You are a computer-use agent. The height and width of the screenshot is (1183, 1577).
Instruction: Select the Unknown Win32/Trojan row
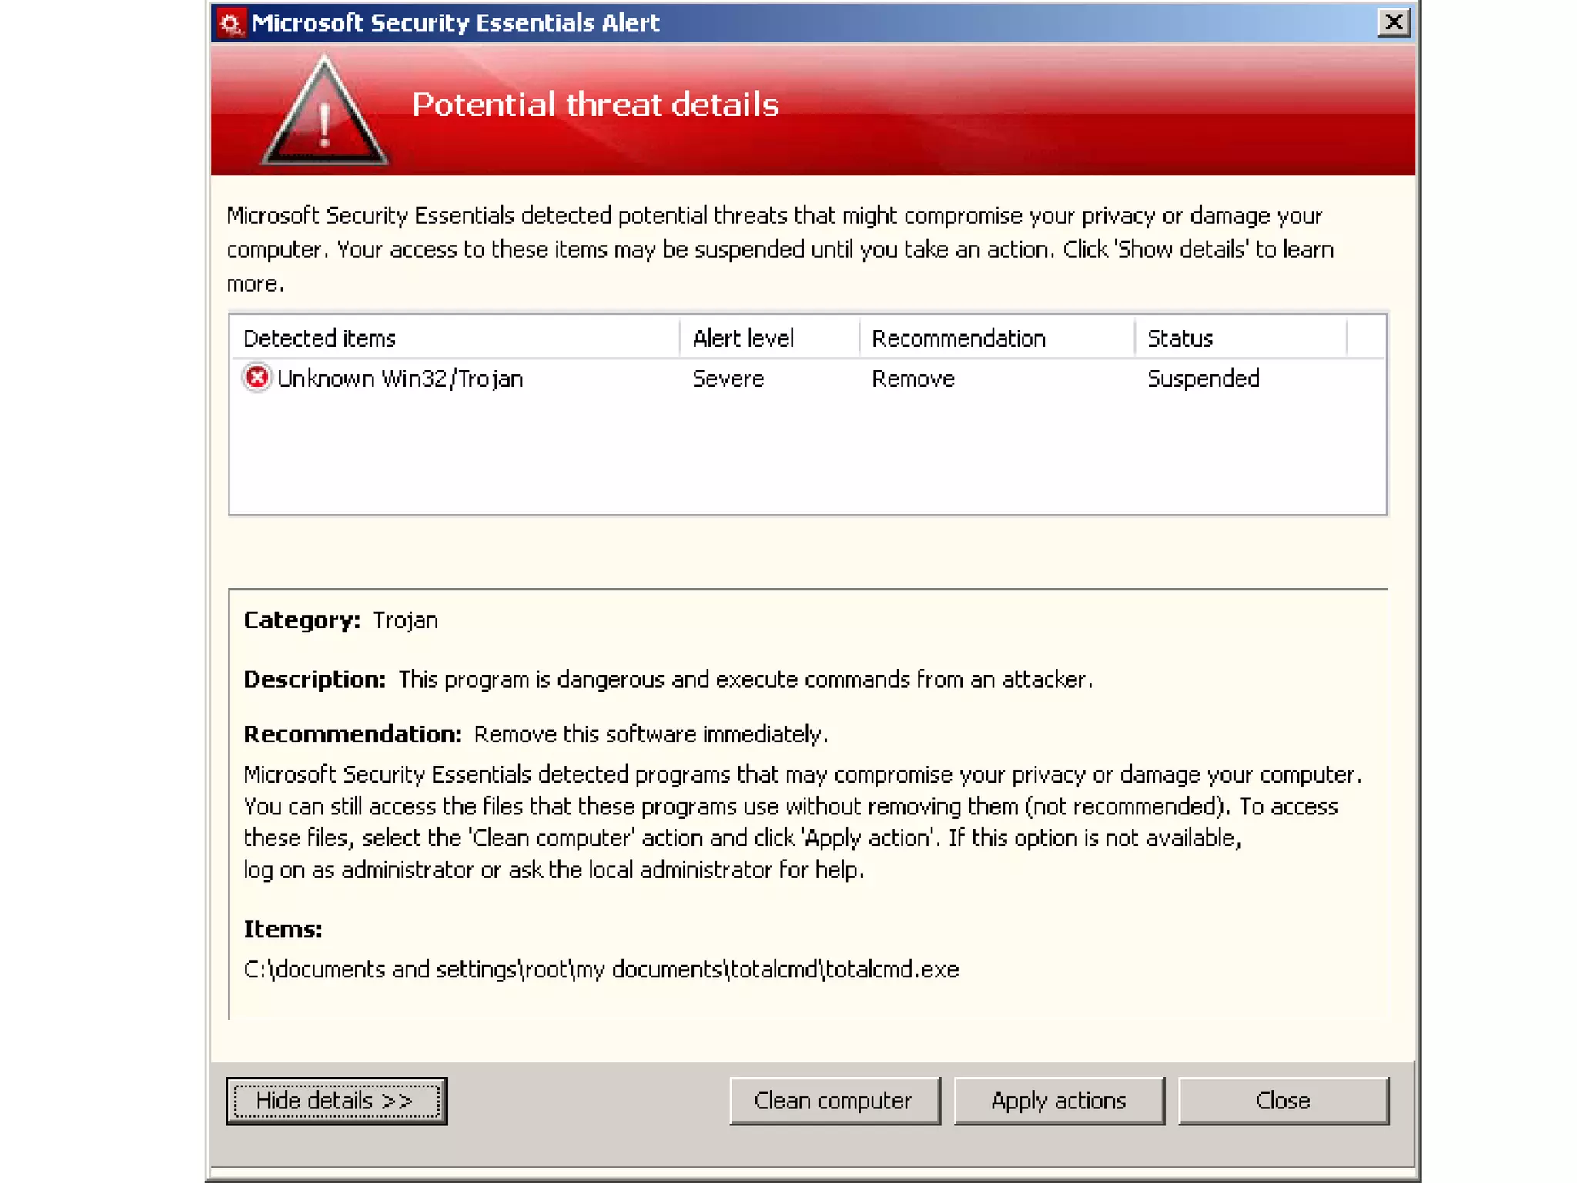coord(400,379)
